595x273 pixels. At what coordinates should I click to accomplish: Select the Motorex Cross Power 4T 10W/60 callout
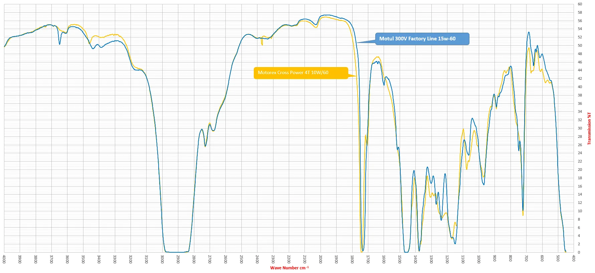301,73
